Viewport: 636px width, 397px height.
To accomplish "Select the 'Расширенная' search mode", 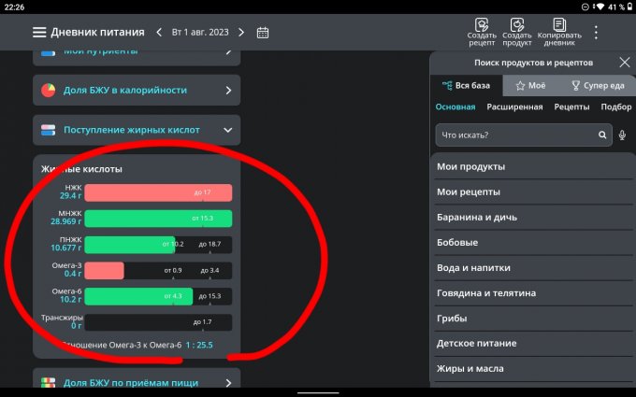I will tap(514, 106).
